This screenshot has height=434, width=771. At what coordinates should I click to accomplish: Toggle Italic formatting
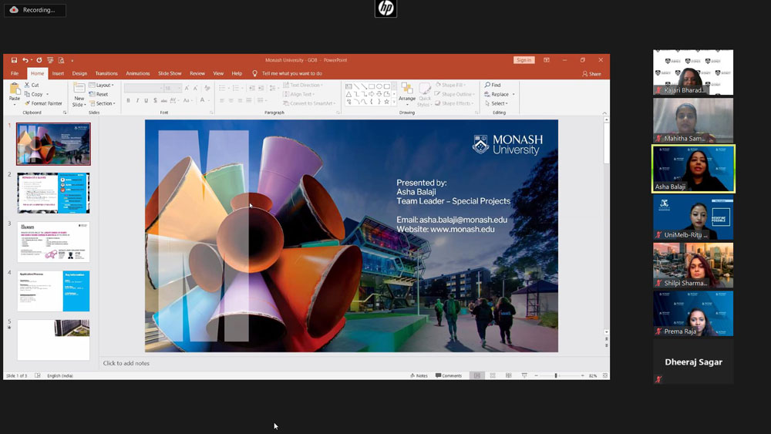[x=137, y=100]
